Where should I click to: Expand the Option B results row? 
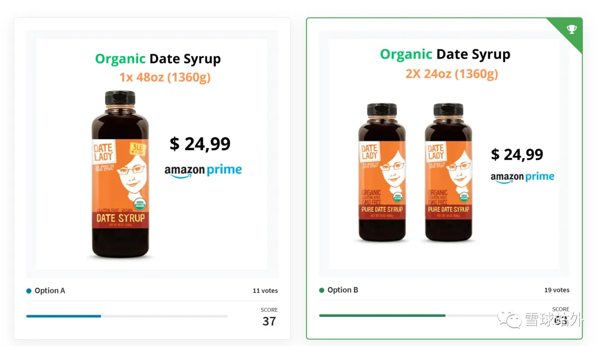coord(445,290)
